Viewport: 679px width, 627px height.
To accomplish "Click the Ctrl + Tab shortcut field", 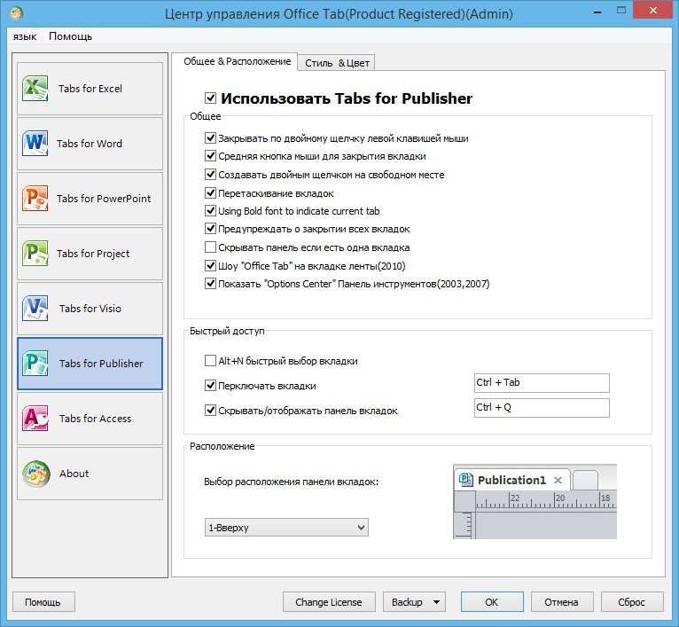I will (542, 383).
